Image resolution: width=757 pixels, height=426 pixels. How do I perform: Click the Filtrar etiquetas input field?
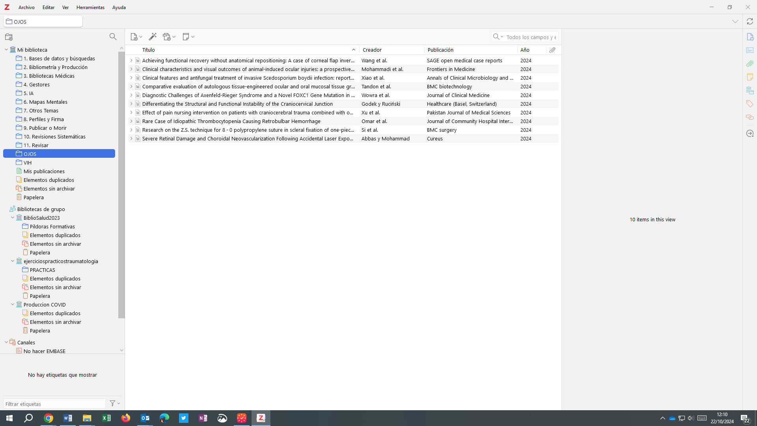coord(54,404)
